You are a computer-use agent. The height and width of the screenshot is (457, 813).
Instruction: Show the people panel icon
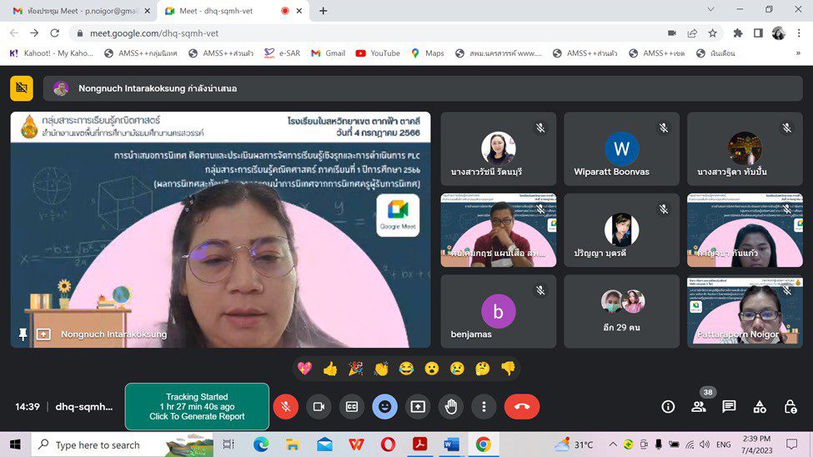pos(699,407)
